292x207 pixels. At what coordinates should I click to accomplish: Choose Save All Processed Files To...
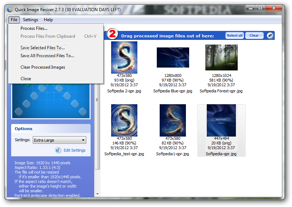(47, 56)
